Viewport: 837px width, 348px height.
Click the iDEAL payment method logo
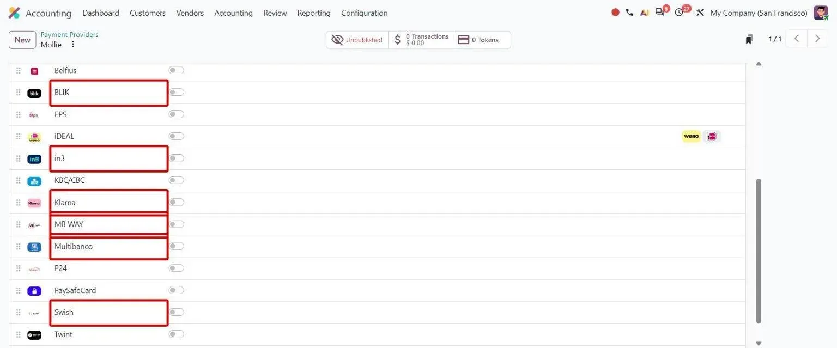(x=34, y=137)
